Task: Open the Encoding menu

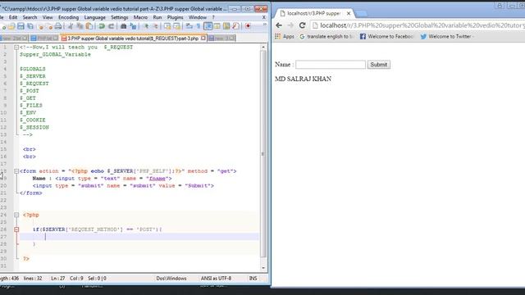Action: tap(68, 17)
